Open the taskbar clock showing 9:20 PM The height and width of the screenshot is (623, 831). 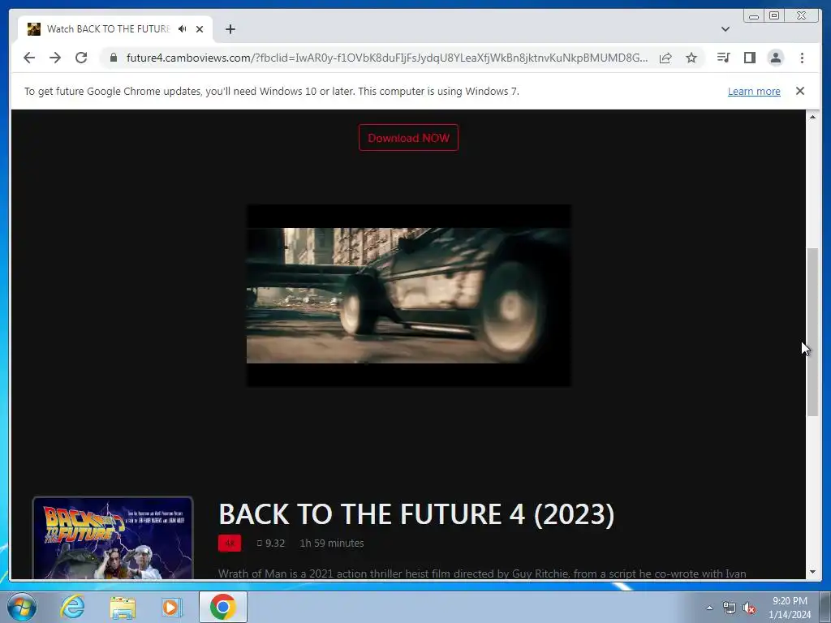pos(790,608)
